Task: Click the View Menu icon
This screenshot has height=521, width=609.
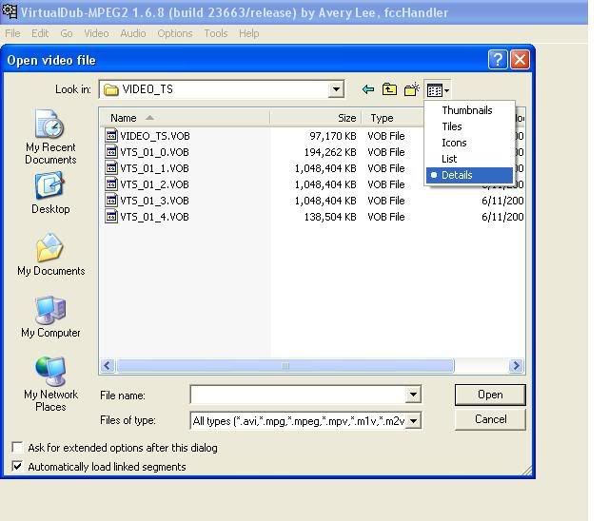Action: tap(438, 90)
